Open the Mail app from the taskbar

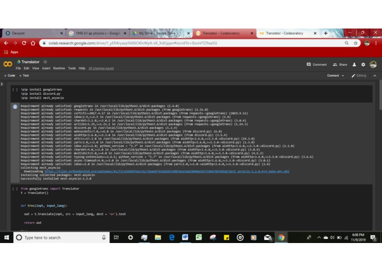[x=268, y=238]
